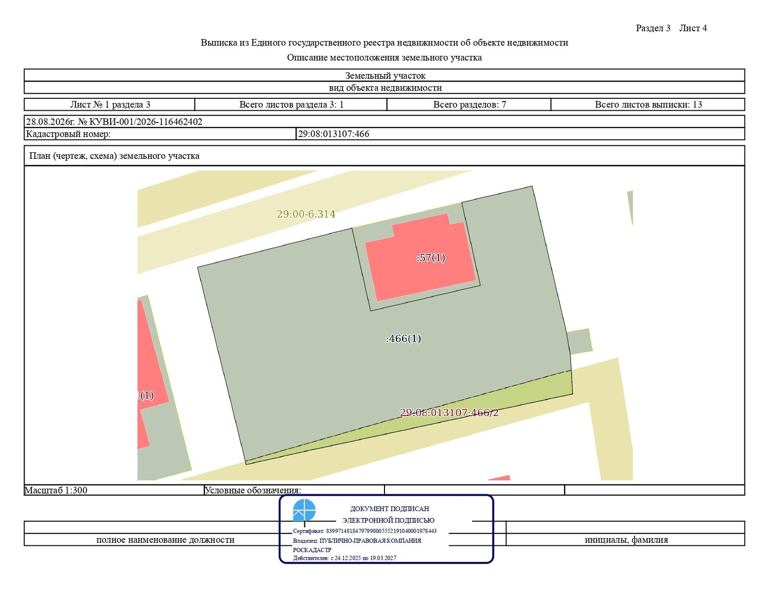
Task: Select the title line starting "Выписка из Единого"
Action: click(x=385, y=43)
